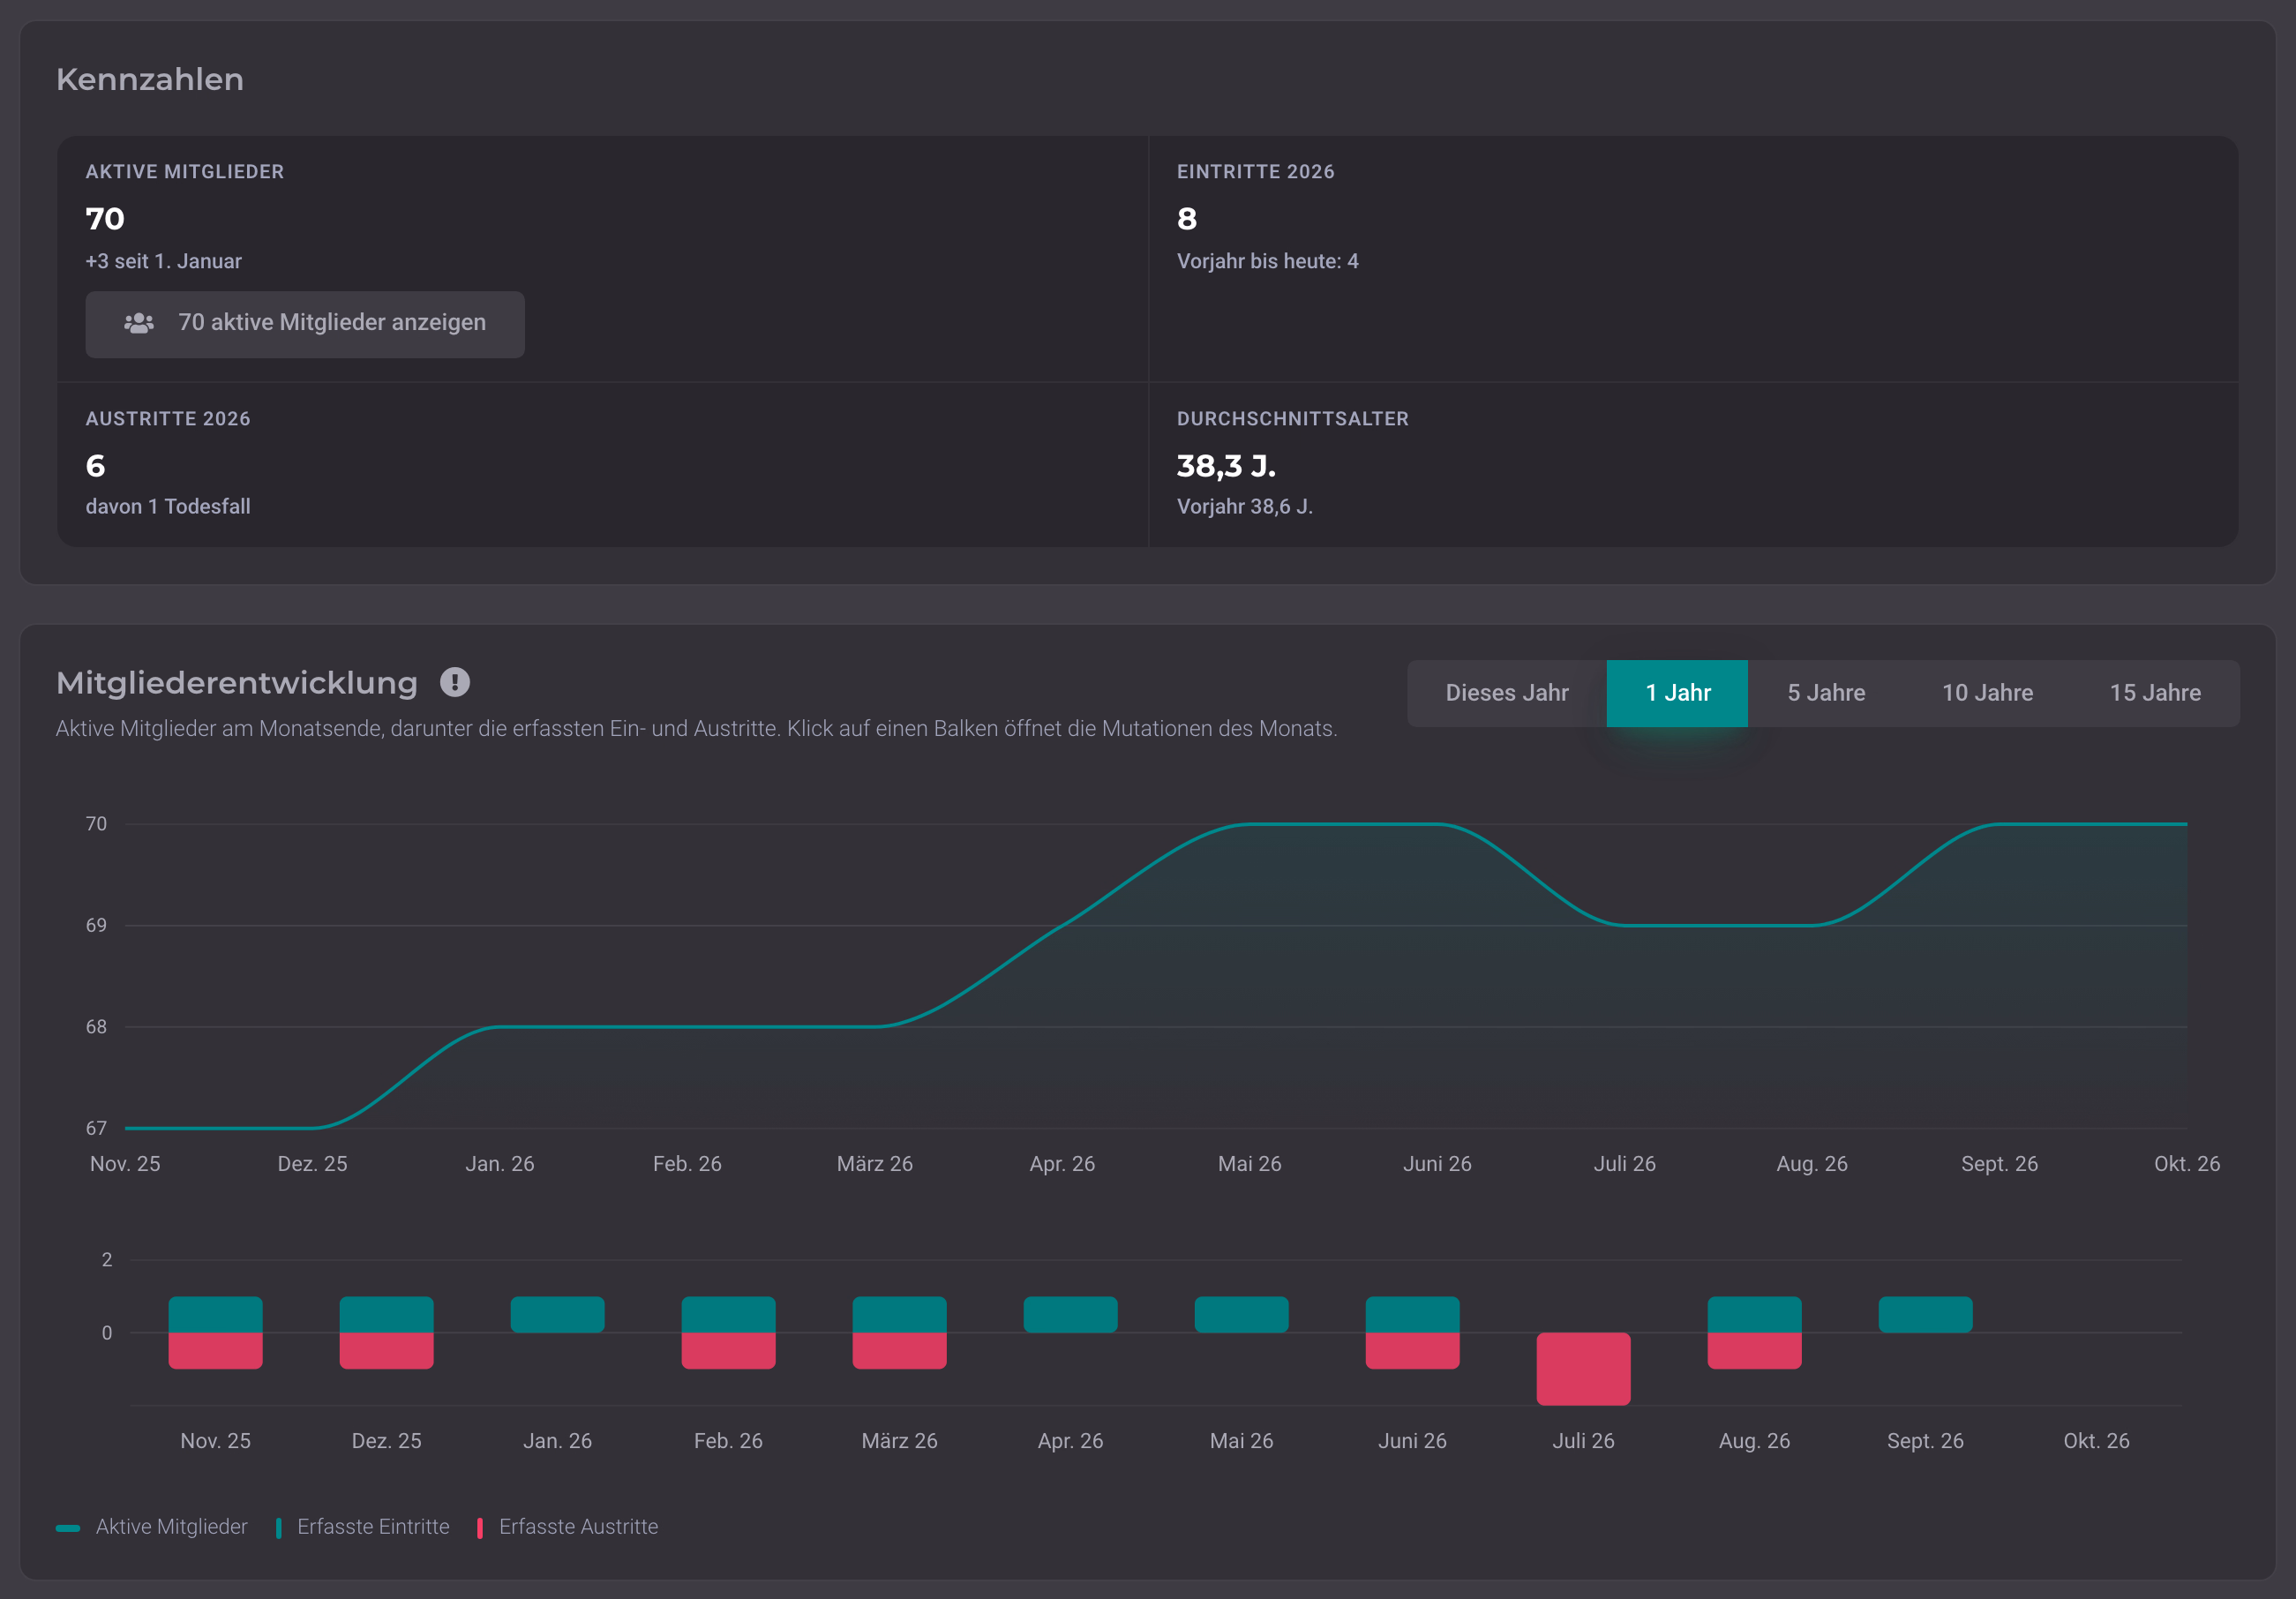Click the Feb. 26 red exits bar

pos(728,1351)
